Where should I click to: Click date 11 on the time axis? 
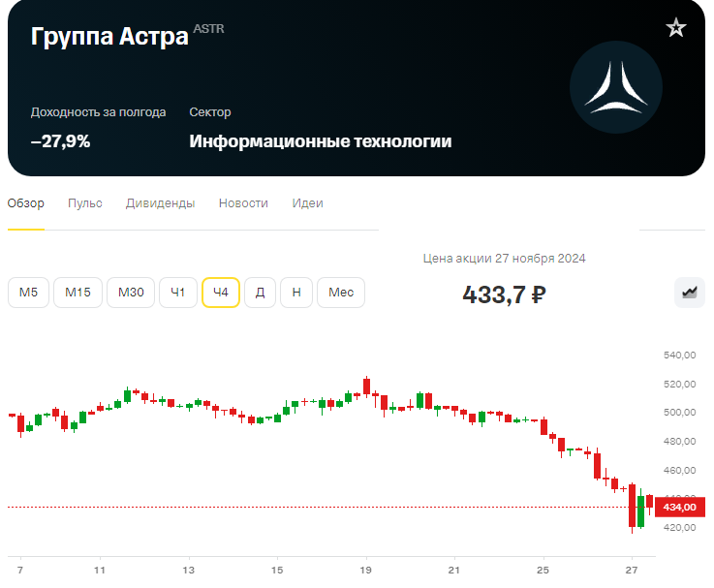point(100,570)
